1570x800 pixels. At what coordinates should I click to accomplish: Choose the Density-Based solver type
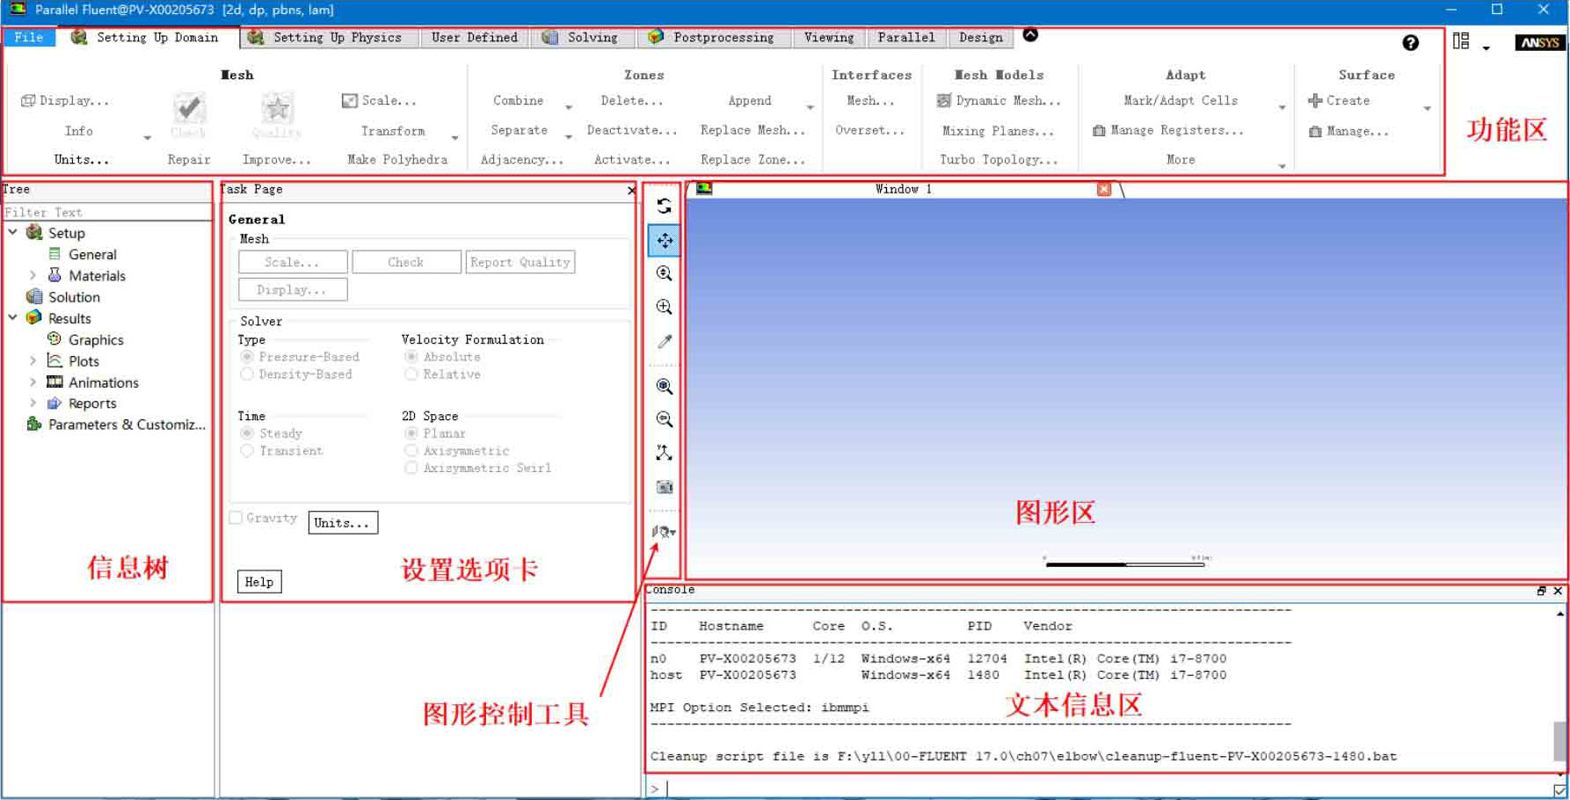tap(247, 375)
